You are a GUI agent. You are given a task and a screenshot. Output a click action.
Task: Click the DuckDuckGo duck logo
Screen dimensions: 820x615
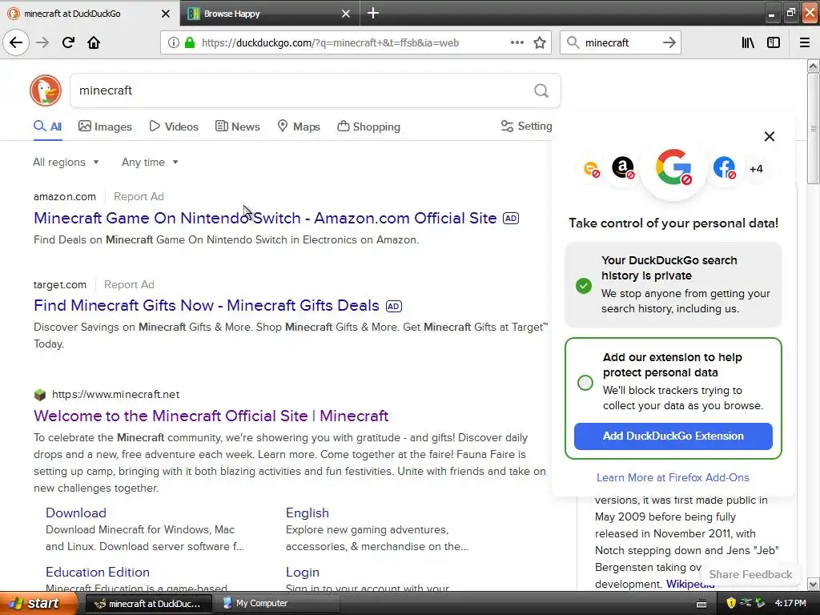[46, 90]
